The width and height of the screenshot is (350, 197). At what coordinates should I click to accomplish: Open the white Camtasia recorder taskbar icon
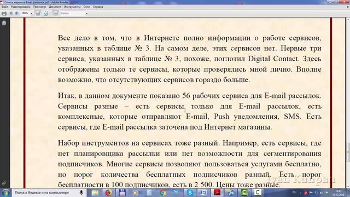(258, 193)
